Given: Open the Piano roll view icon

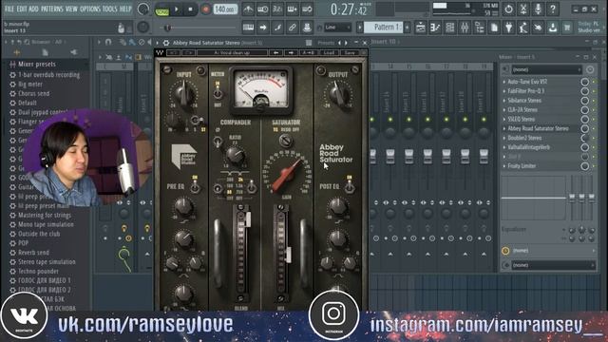Looking at the screenshot, I should 435,28.
